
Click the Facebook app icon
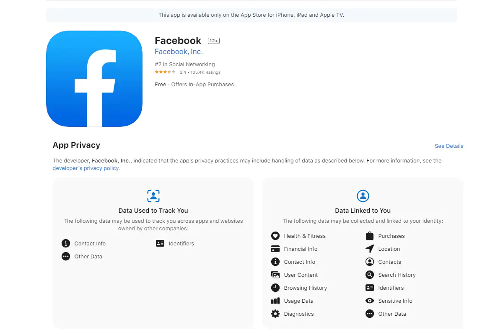click(94, 79)
